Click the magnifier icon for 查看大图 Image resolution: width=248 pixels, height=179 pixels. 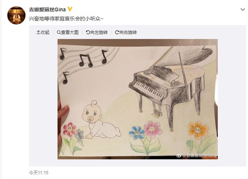point(59,32)
